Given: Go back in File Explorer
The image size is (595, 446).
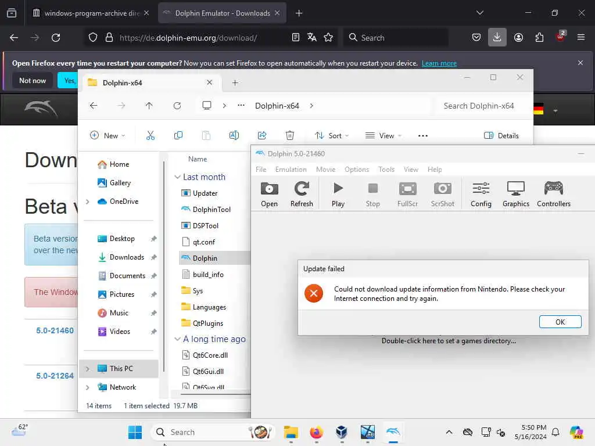Looking at the screenshot, I should (94, 106).
